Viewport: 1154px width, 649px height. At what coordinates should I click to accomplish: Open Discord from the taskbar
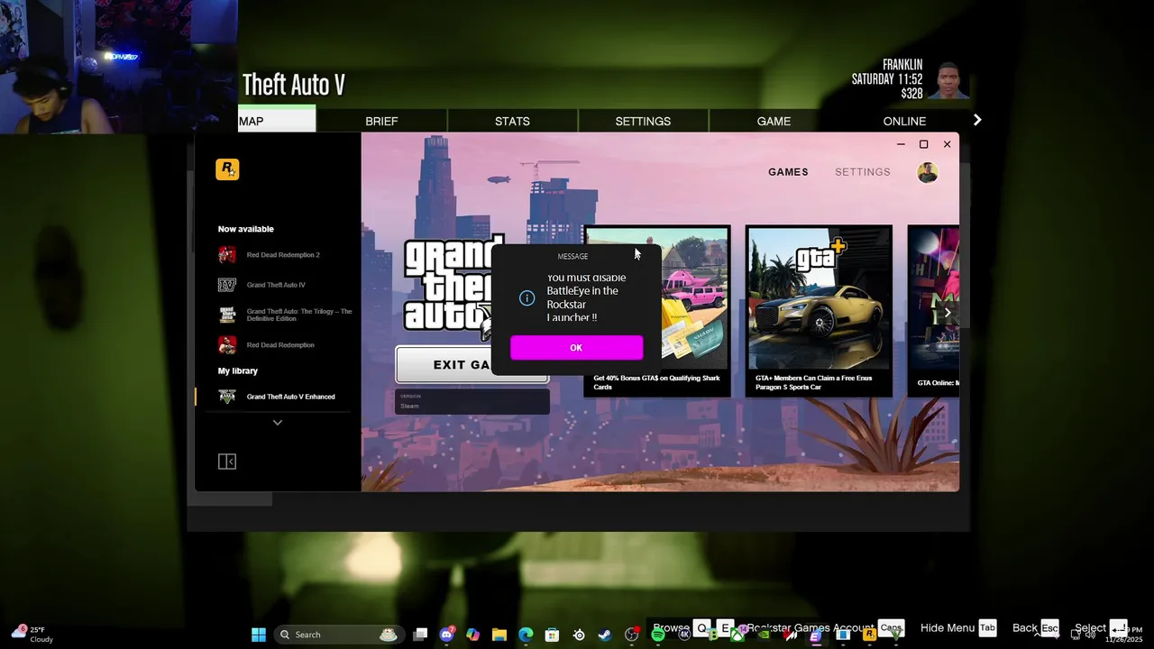point(446,635)
